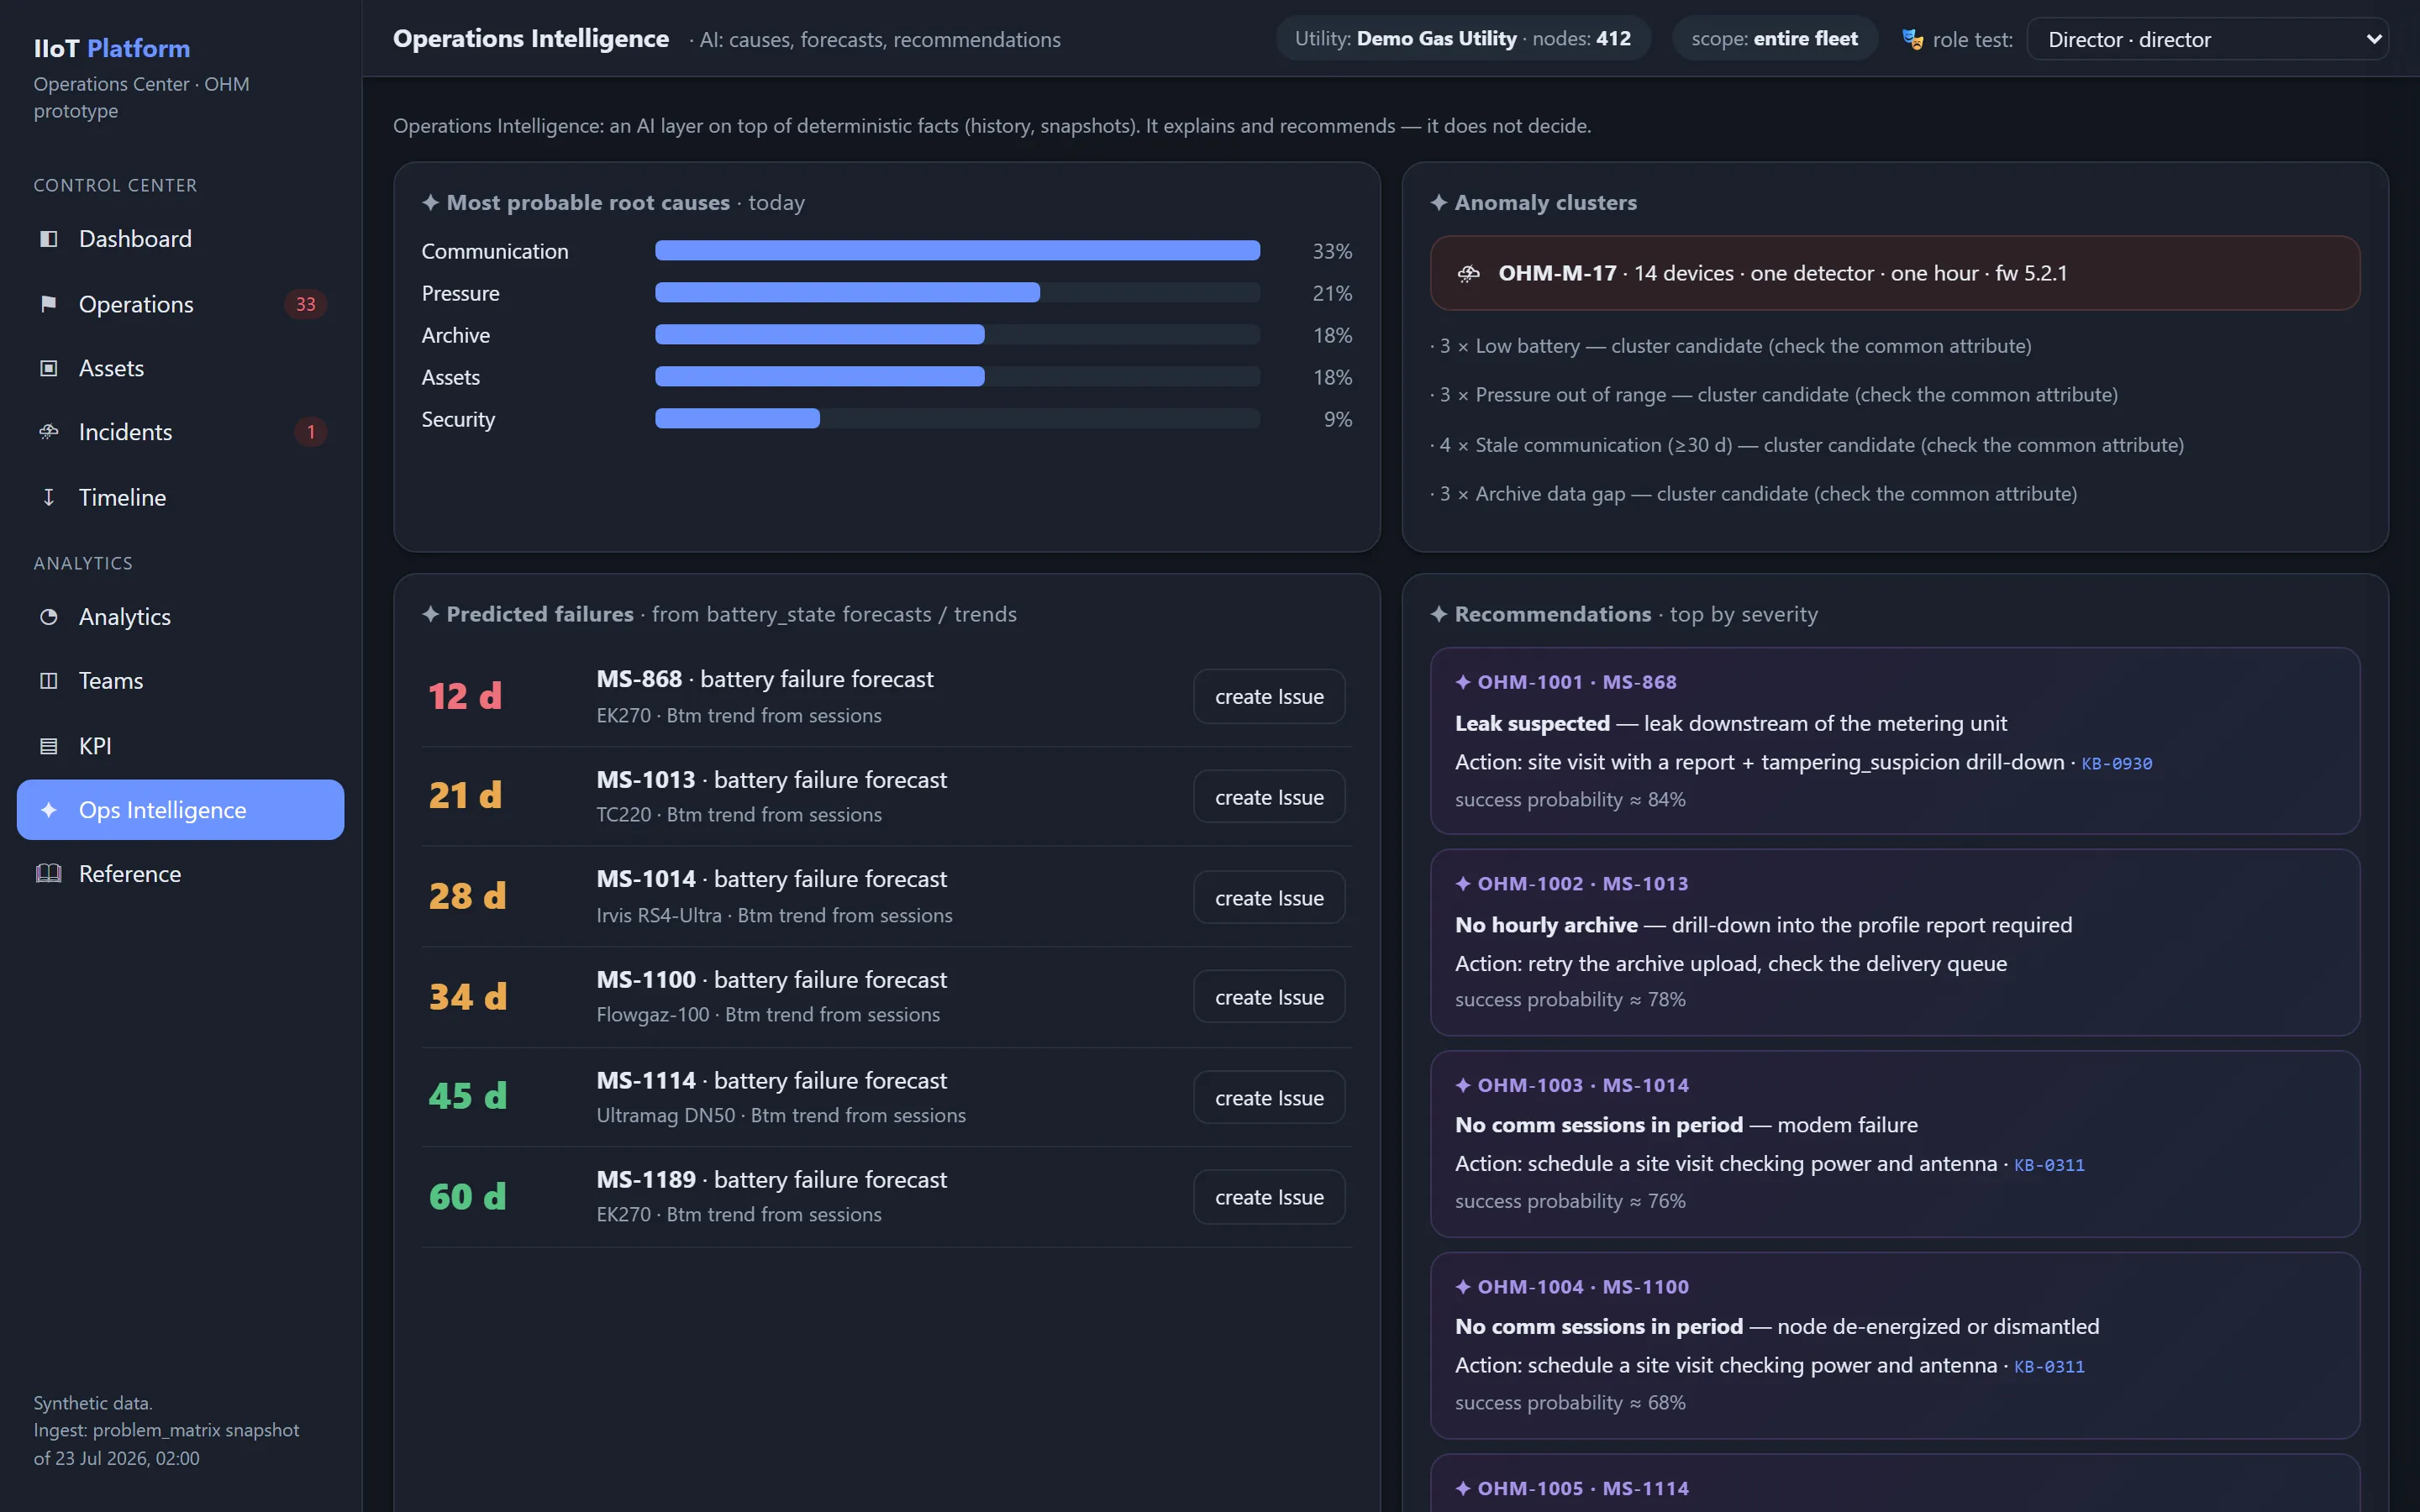Open KB-0930 link in OHM-1001 card
The image size is (2420, 1512).
[2116, 764]
